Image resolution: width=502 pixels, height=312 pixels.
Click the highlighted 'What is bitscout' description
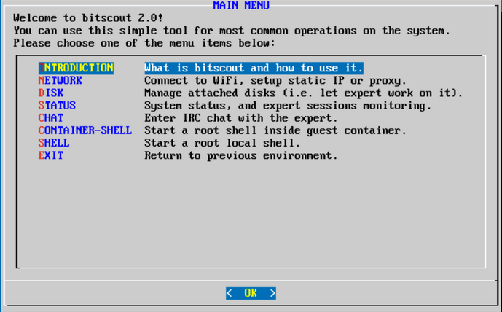[x=254, y=68]
